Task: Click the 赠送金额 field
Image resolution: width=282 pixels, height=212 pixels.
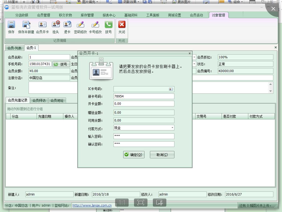Action: click(x=144, y=113)
